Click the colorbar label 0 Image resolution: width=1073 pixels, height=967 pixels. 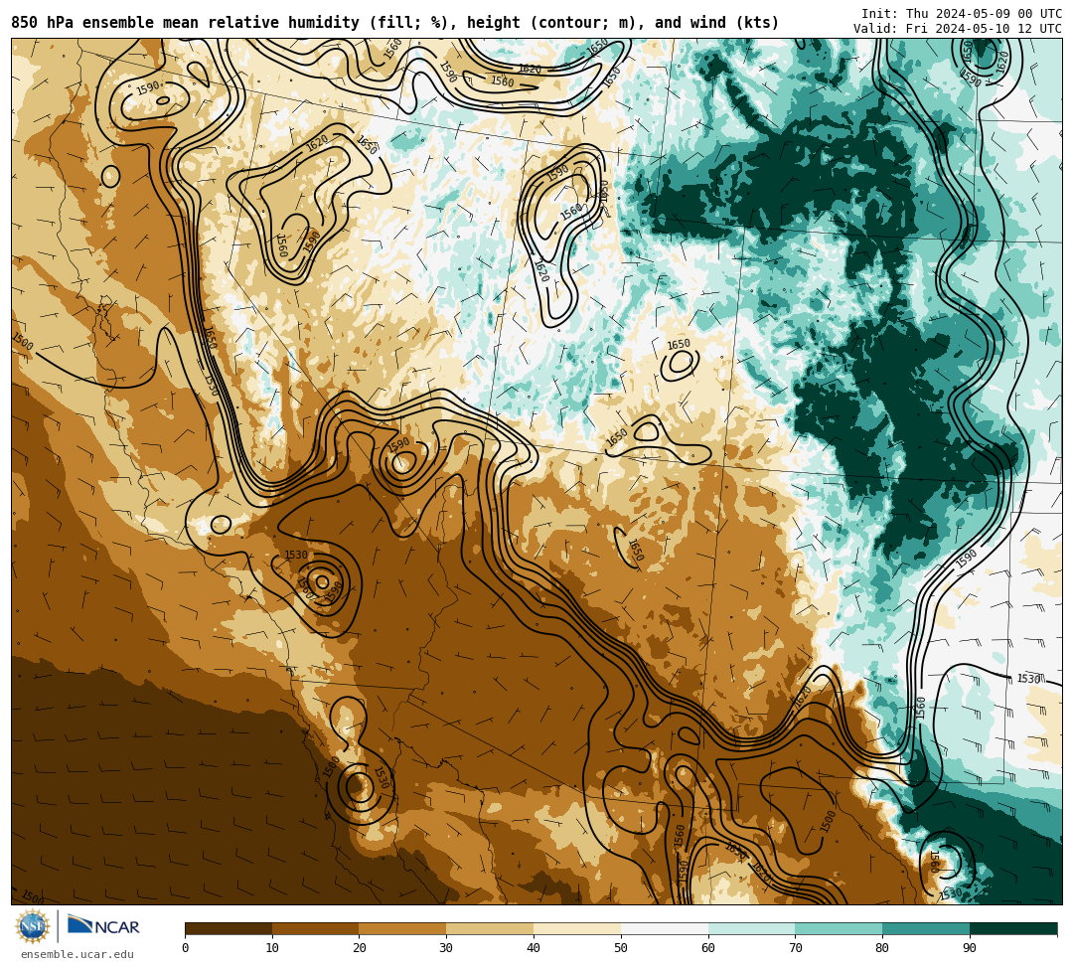186,948
